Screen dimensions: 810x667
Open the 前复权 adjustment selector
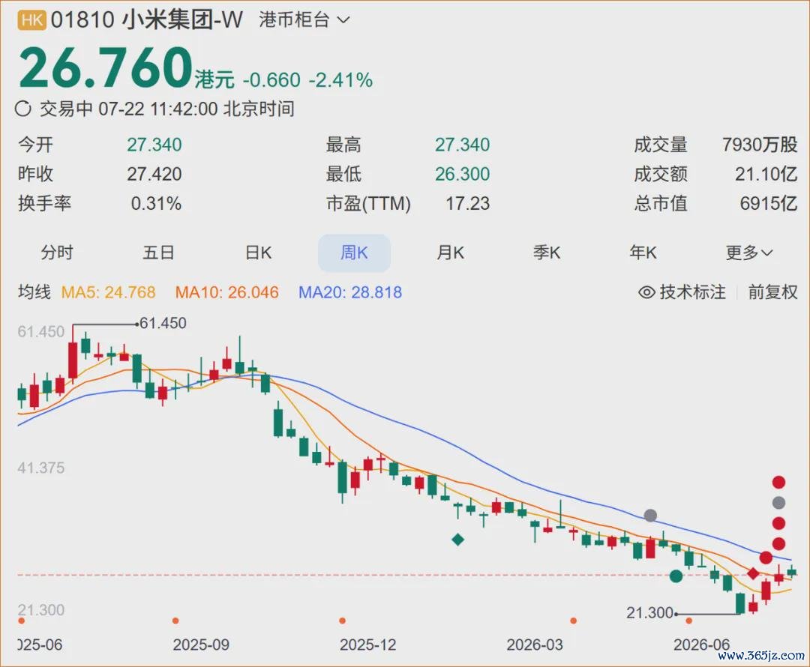click(772, 292)
